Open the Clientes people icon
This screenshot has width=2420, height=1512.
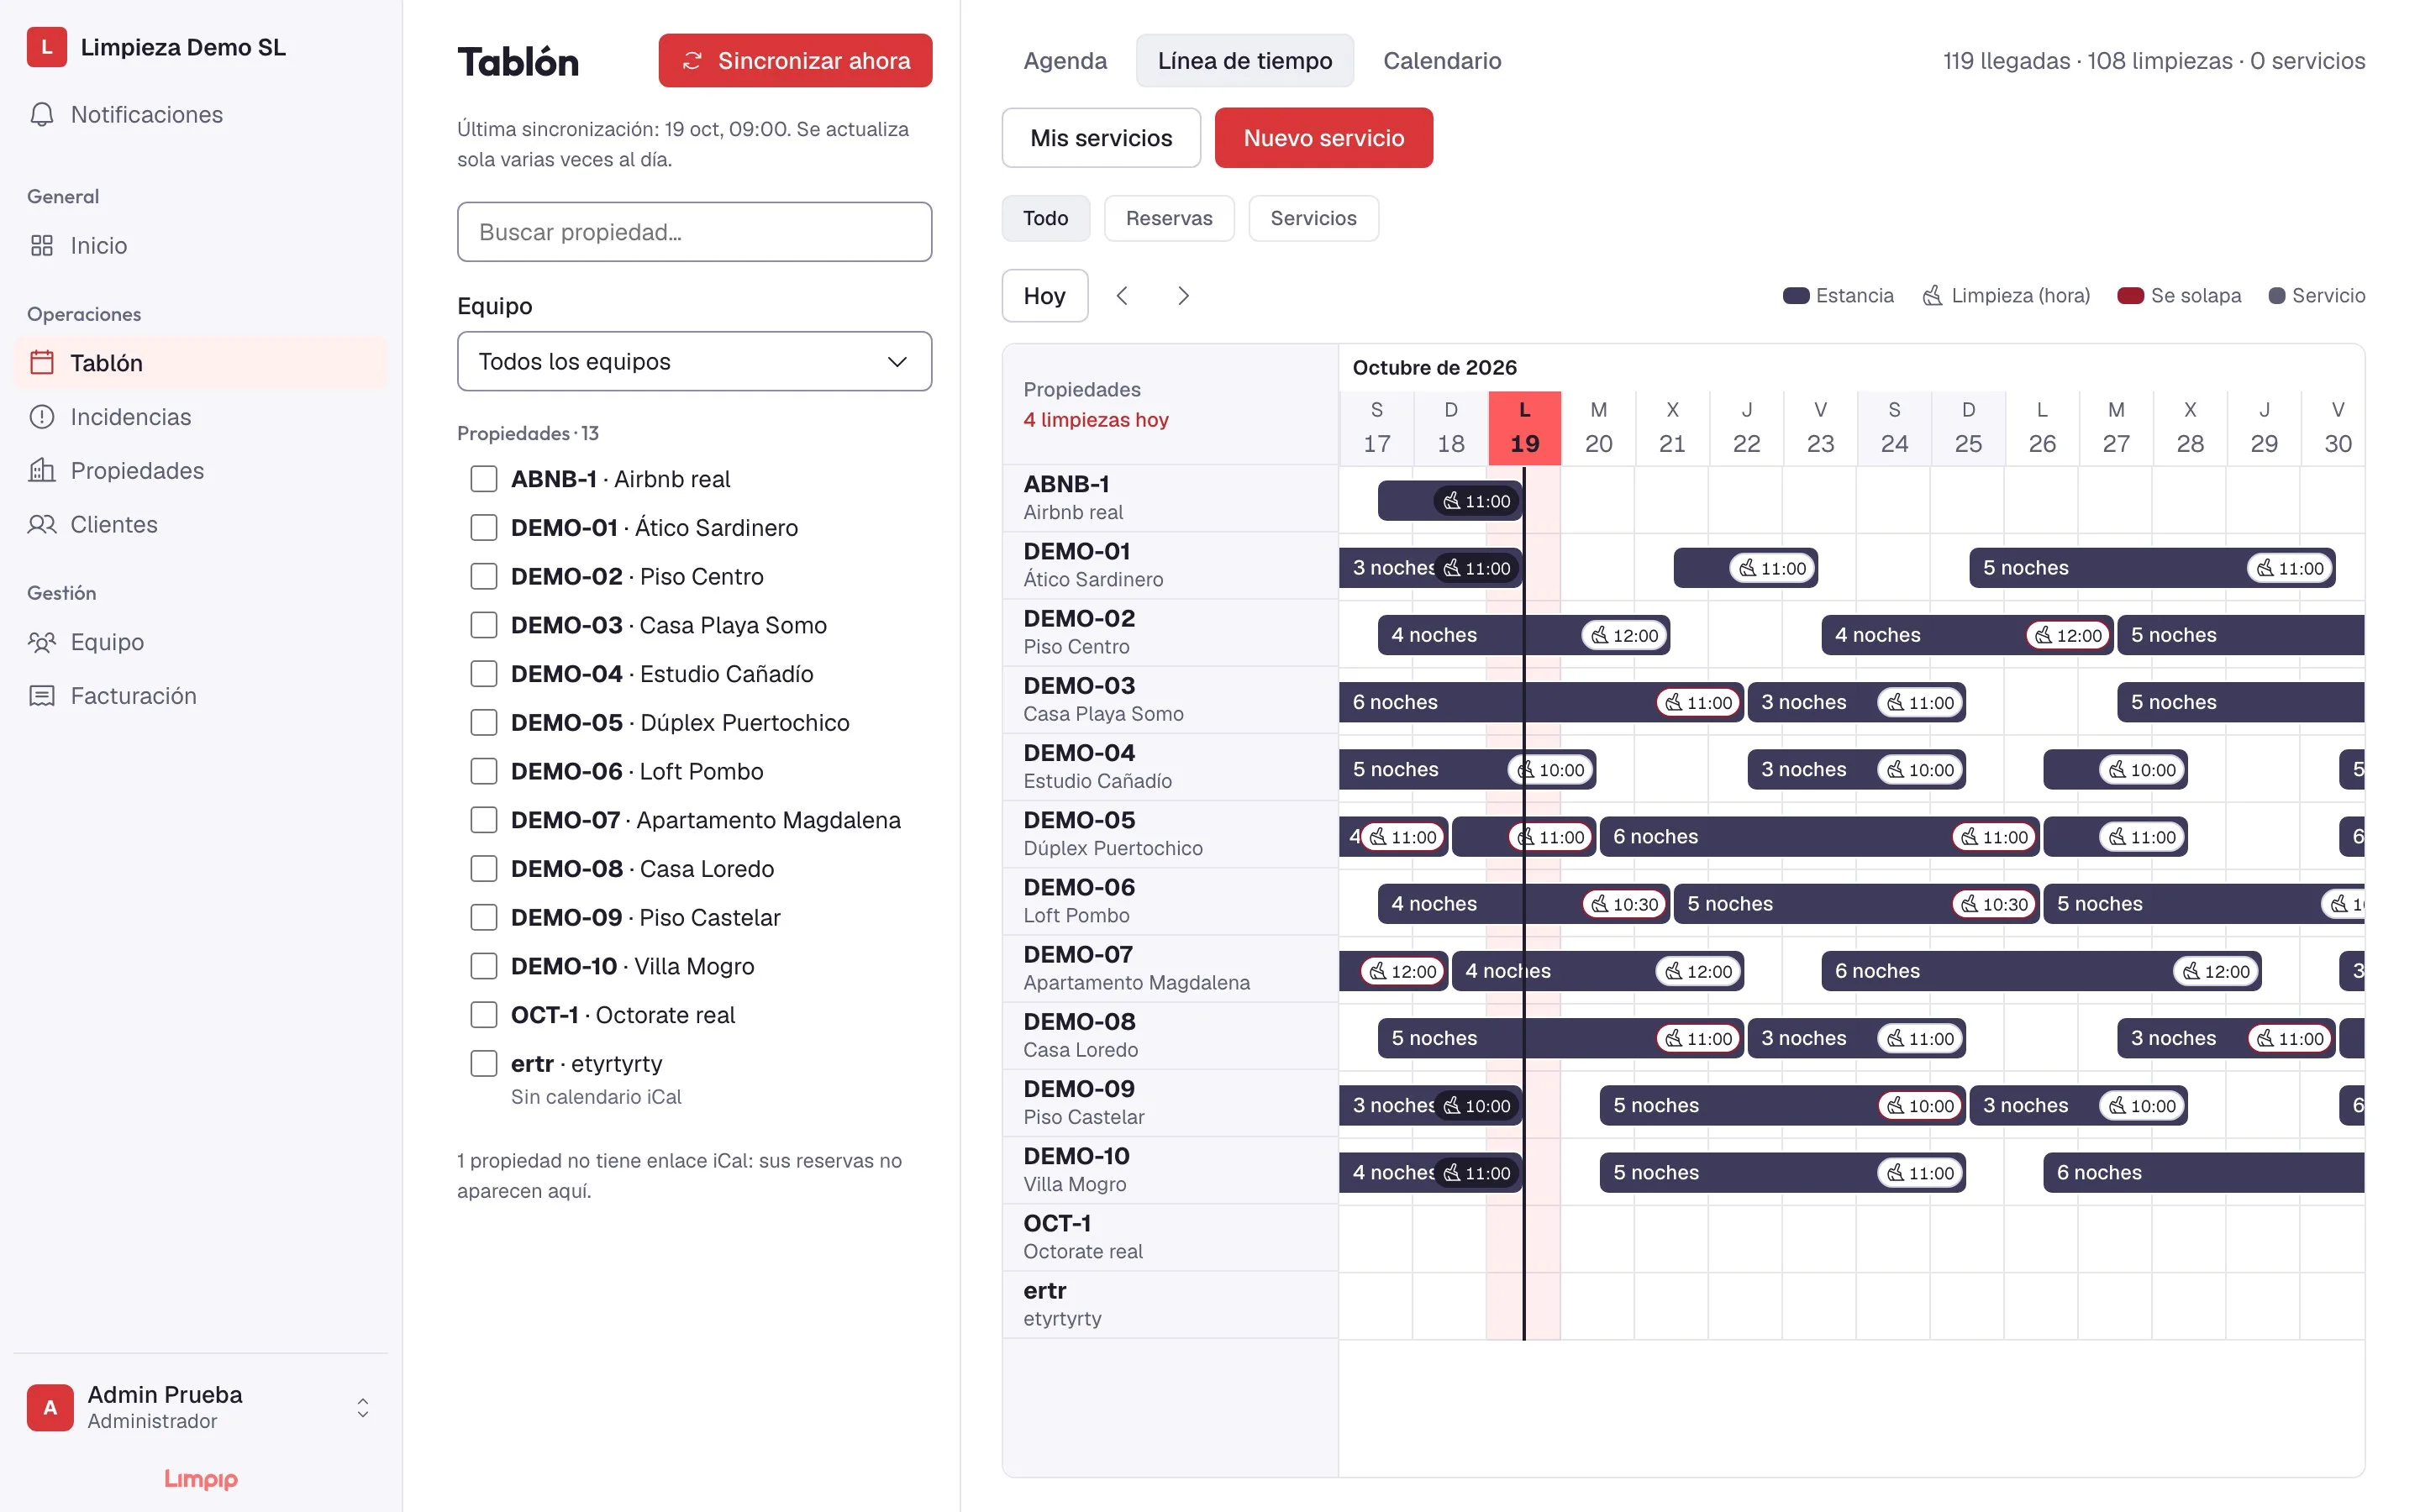[x=42, y=525]
